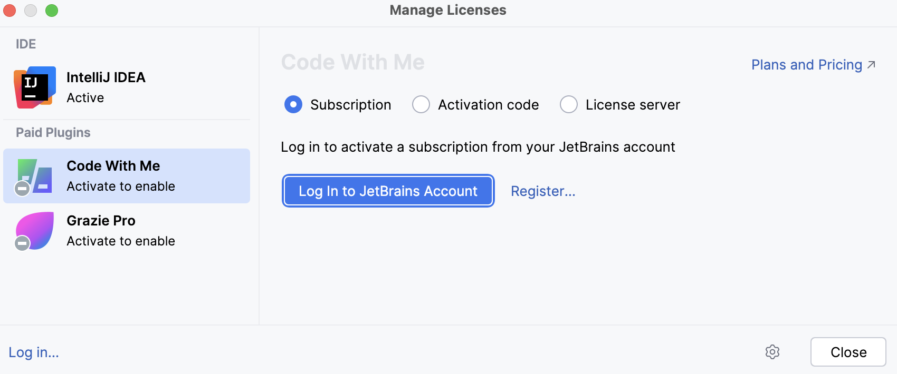Viewport: 897px width, 374px height.
Task: Select Grazie Pro in Paid Plugins
Action: pos(127,231)
